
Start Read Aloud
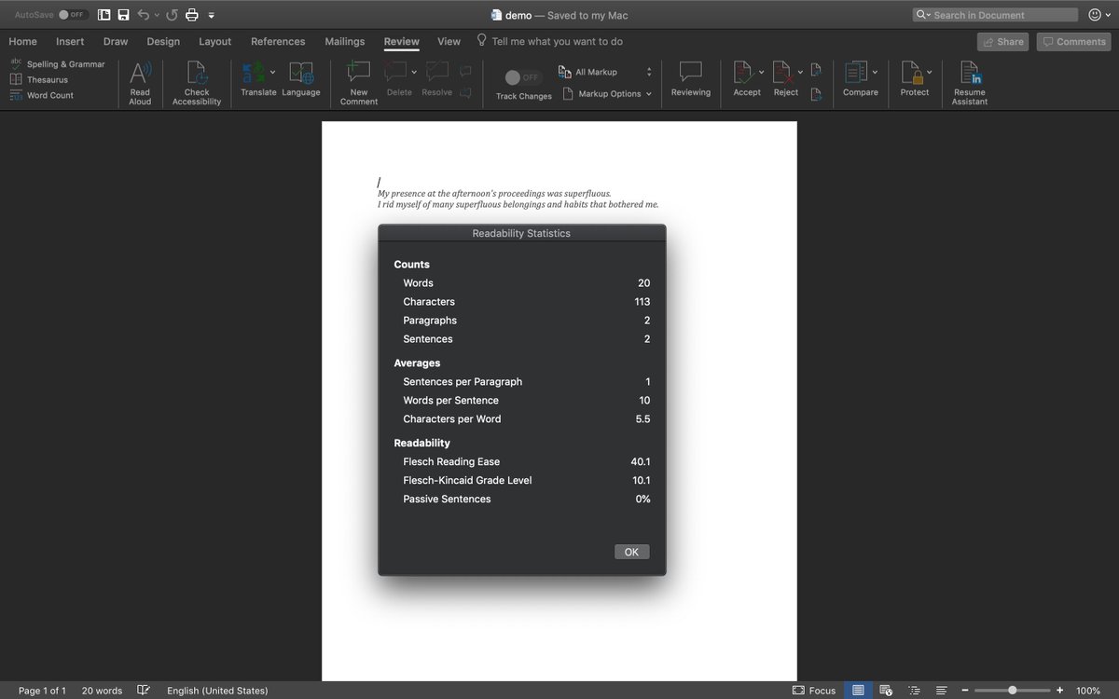tap(140, 82)
